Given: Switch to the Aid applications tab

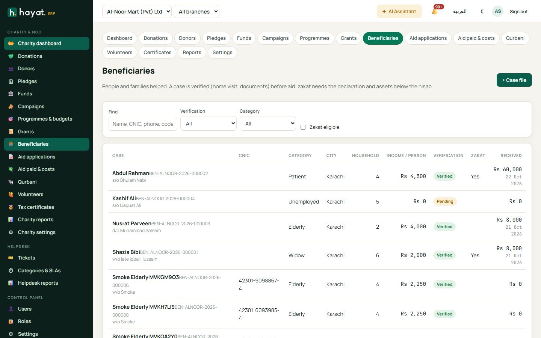Looking at the screenshot, I should 428,38.
